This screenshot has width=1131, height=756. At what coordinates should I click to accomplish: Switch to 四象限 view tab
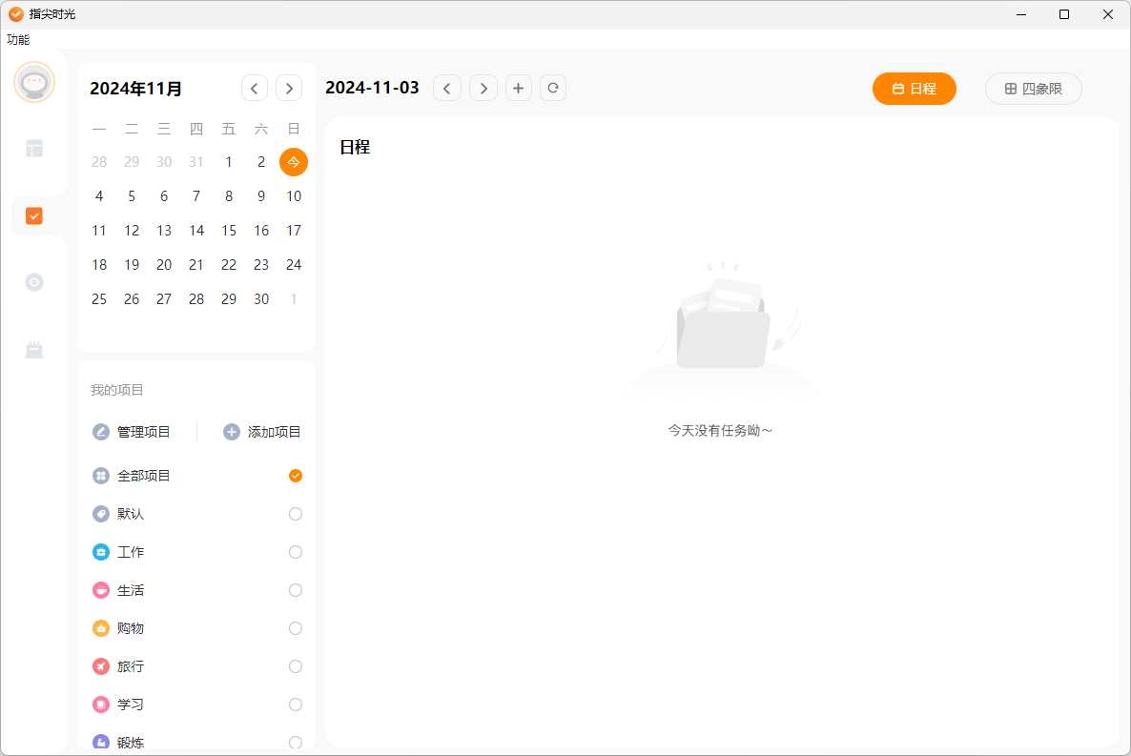point(1033,89)
